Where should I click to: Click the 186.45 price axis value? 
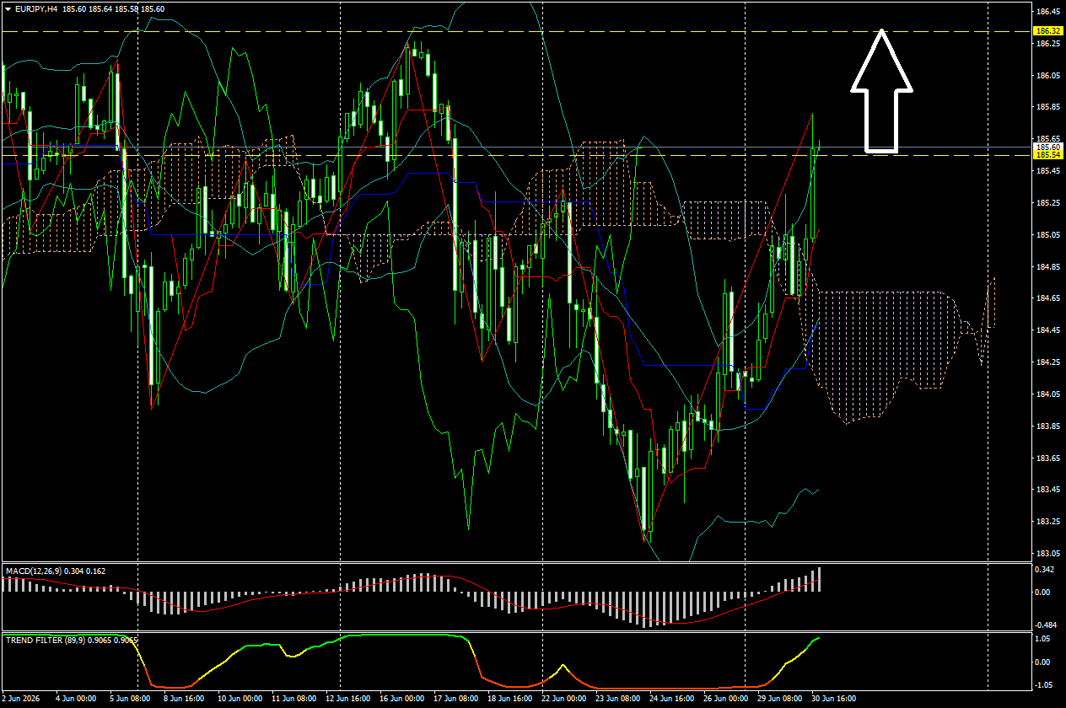(1047, 12)
